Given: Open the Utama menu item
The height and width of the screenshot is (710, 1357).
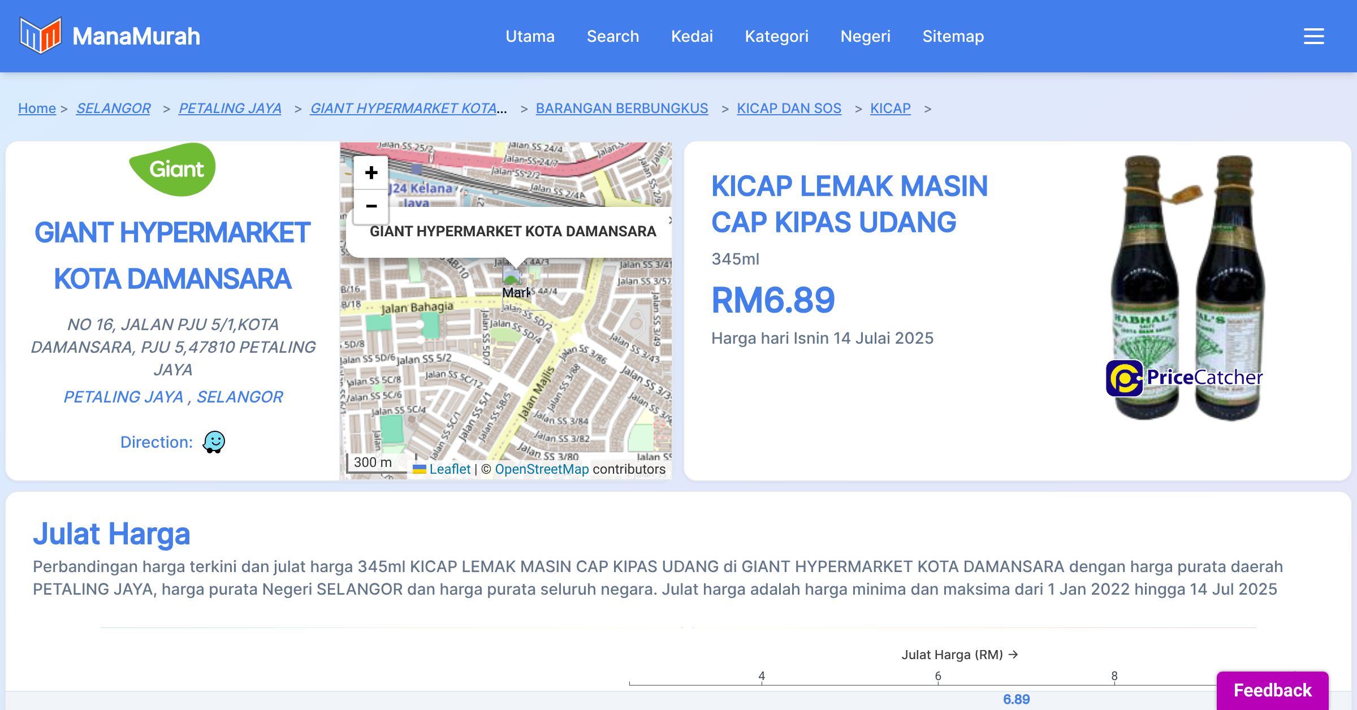Looking at the screenshot, I should click(x=530, y=36).
